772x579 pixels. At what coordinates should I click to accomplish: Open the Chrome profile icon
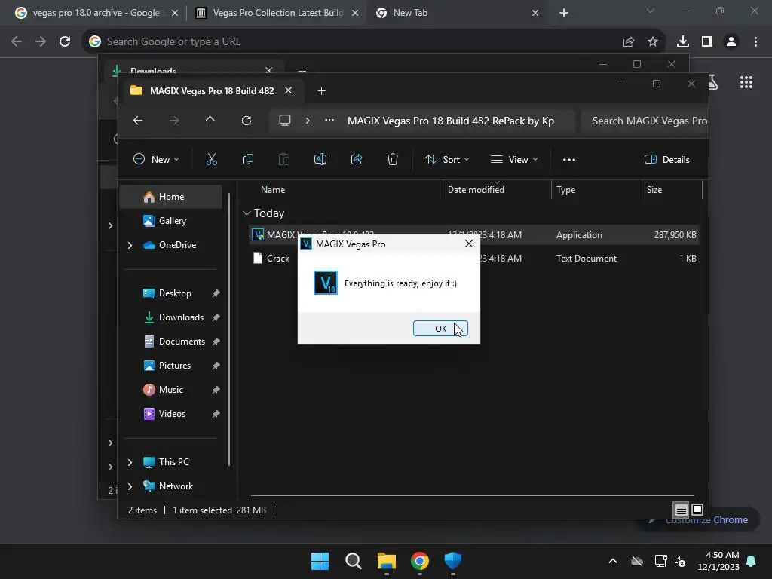[731, 42]
